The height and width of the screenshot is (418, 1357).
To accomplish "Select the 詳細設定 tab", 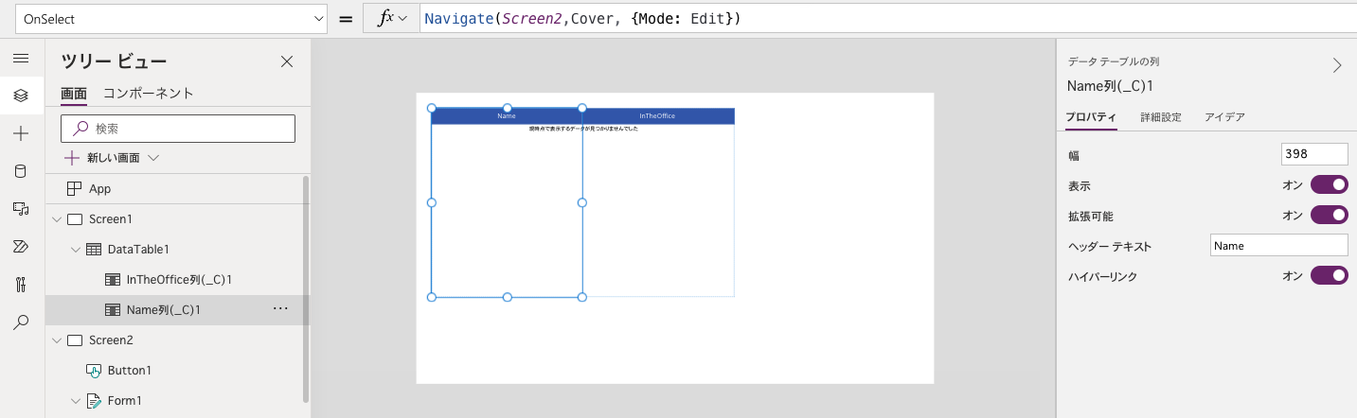I will coord(1161,117).
